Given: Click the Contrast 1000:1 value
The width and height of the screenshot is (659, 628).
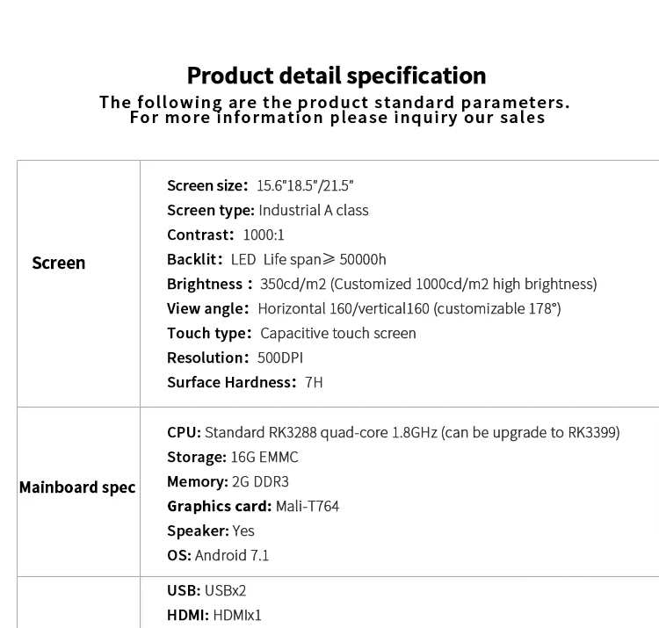Looking at the screenshot, I should tap(264, 235).
